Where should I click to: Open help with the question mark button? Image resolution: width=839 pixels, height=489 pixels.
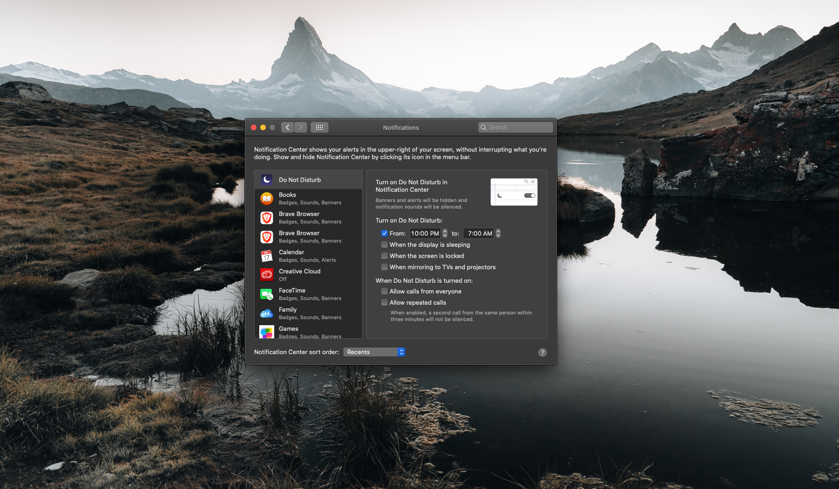point(542,352)
